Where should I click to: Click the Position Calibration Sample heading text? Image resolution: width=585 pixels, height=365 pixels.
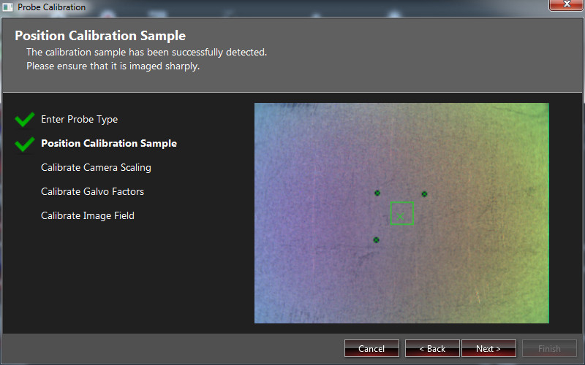point(100,36)
